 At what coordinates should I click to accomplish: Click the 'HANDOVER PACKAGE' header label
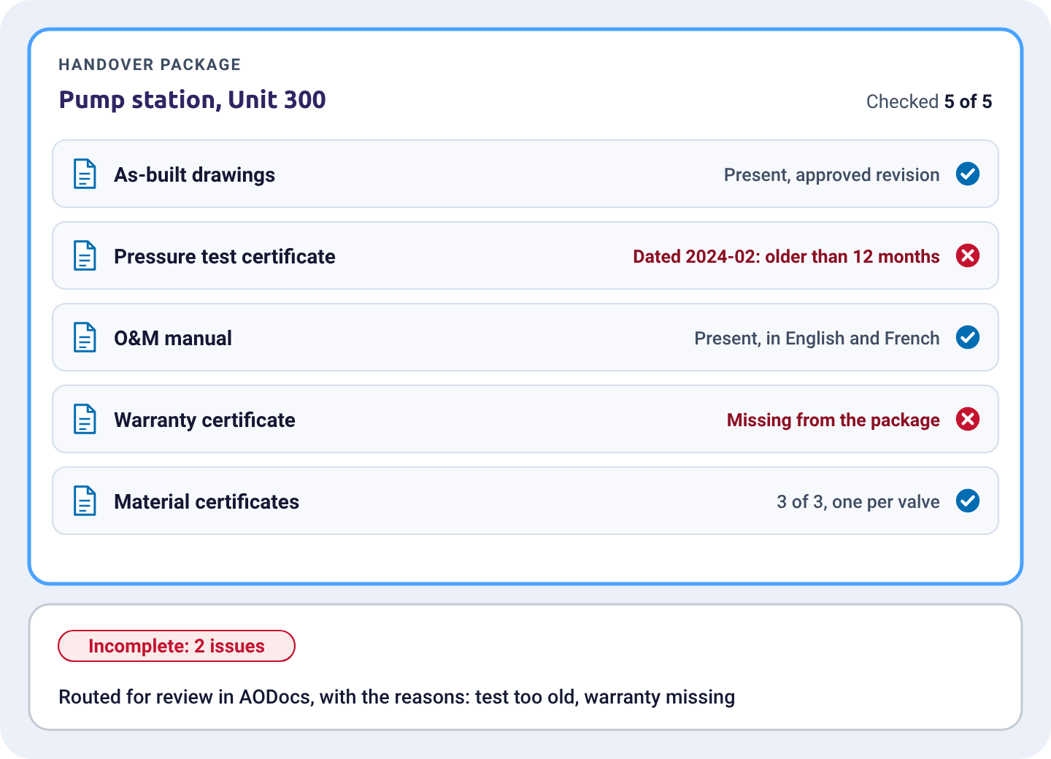[x=150, y=64]
